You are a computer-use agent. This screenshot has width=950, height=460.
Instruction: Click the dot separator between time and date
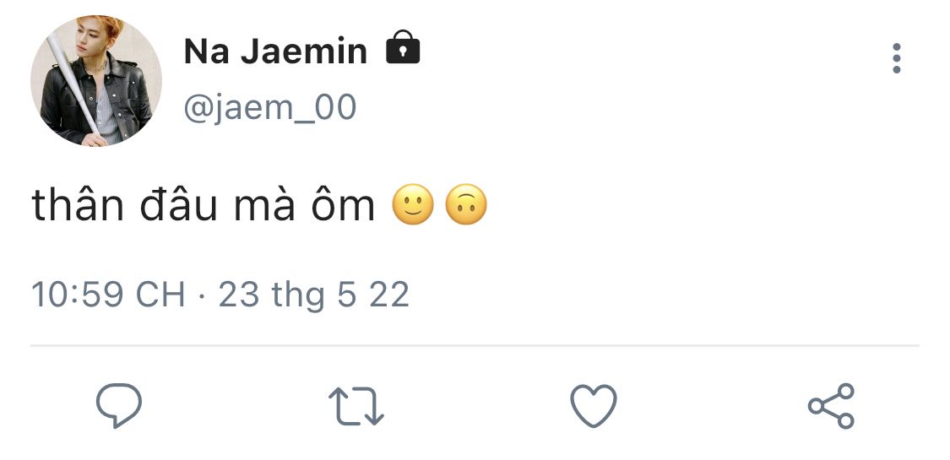tap(202, 295)
